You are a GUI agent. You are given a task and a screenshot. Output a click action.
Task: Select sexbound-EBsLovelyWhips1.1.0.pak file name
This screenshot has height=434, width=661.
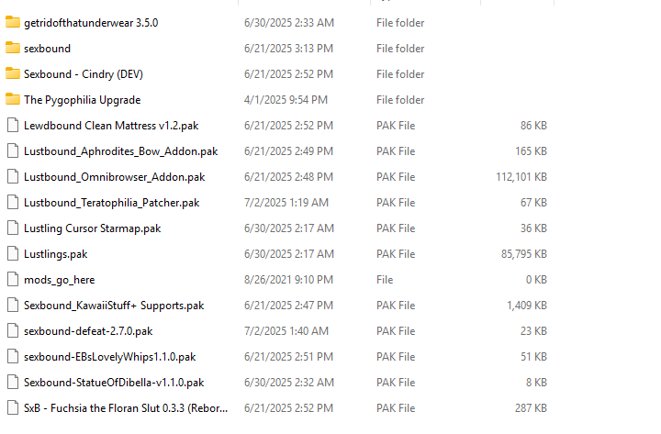tap(110, 357)
